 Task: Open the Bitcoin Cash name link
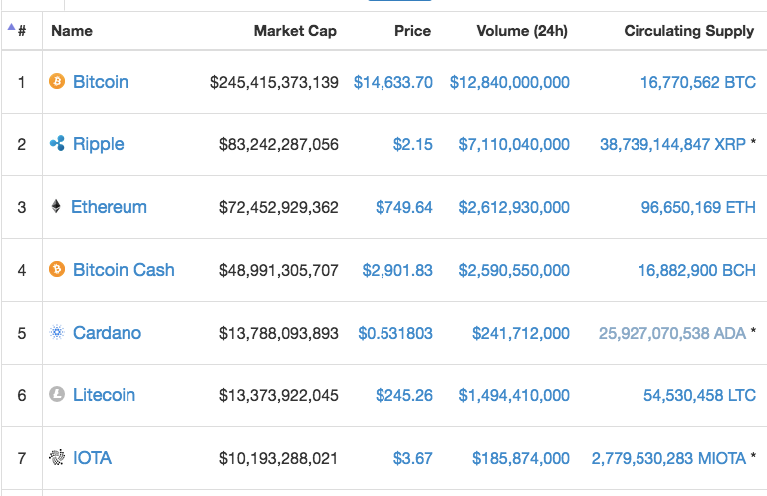coord(124,270)
